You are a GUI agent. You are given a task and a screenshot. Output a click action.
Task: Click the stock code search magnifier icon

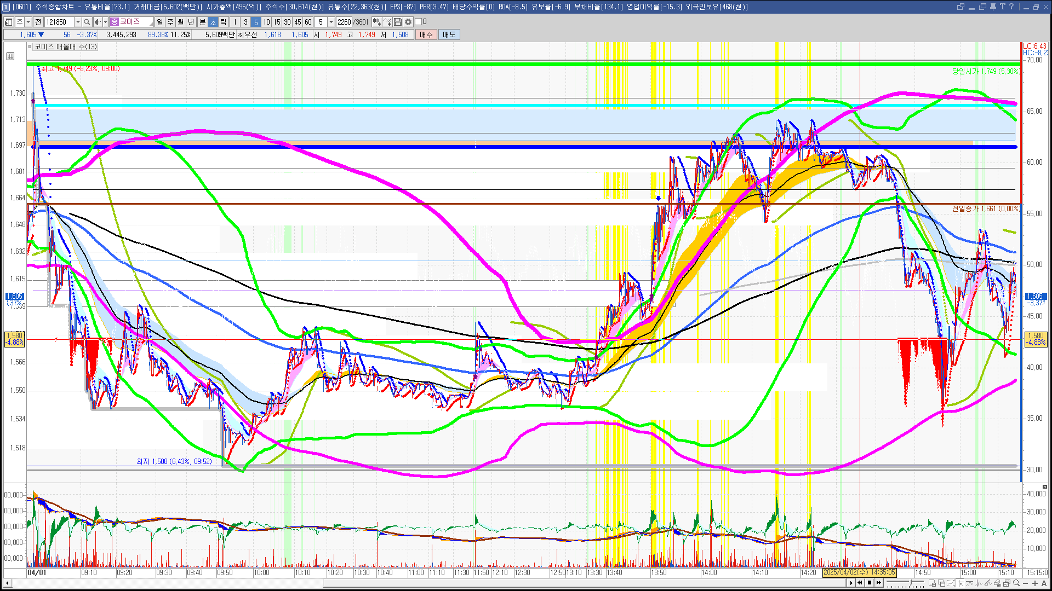[87, 22]
